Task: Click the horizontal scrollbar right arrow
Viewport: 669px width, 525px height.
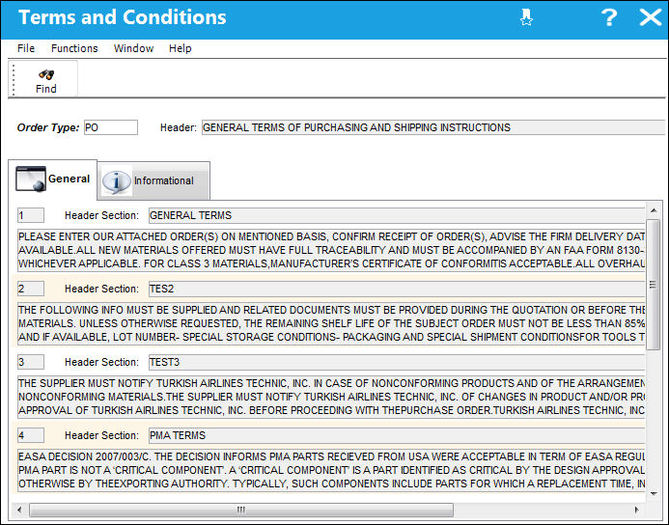Action: [636, 510]
